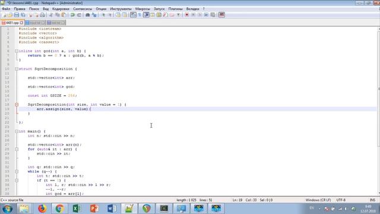
Task: Open Word from the taskbar
Action: (x=112, y=209)
